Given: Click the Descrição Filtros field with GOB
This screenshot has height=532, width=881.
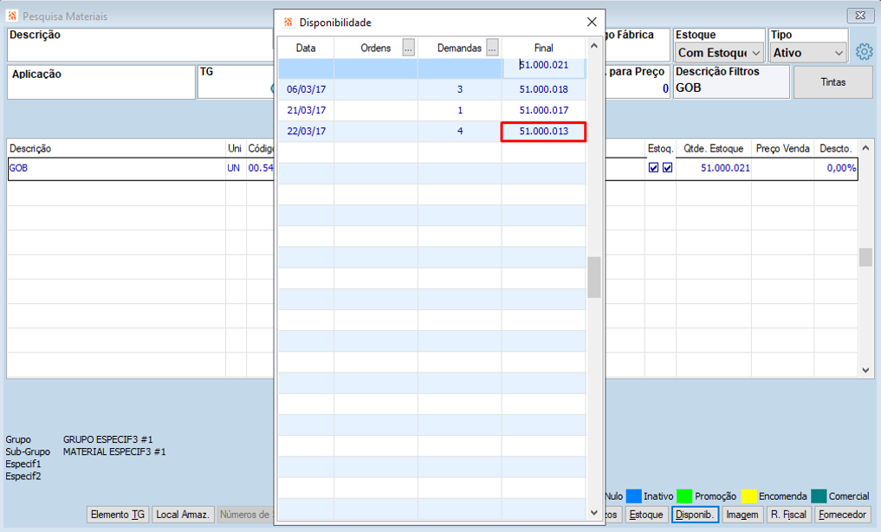Looking at the screenshot, I should (731, 82).
